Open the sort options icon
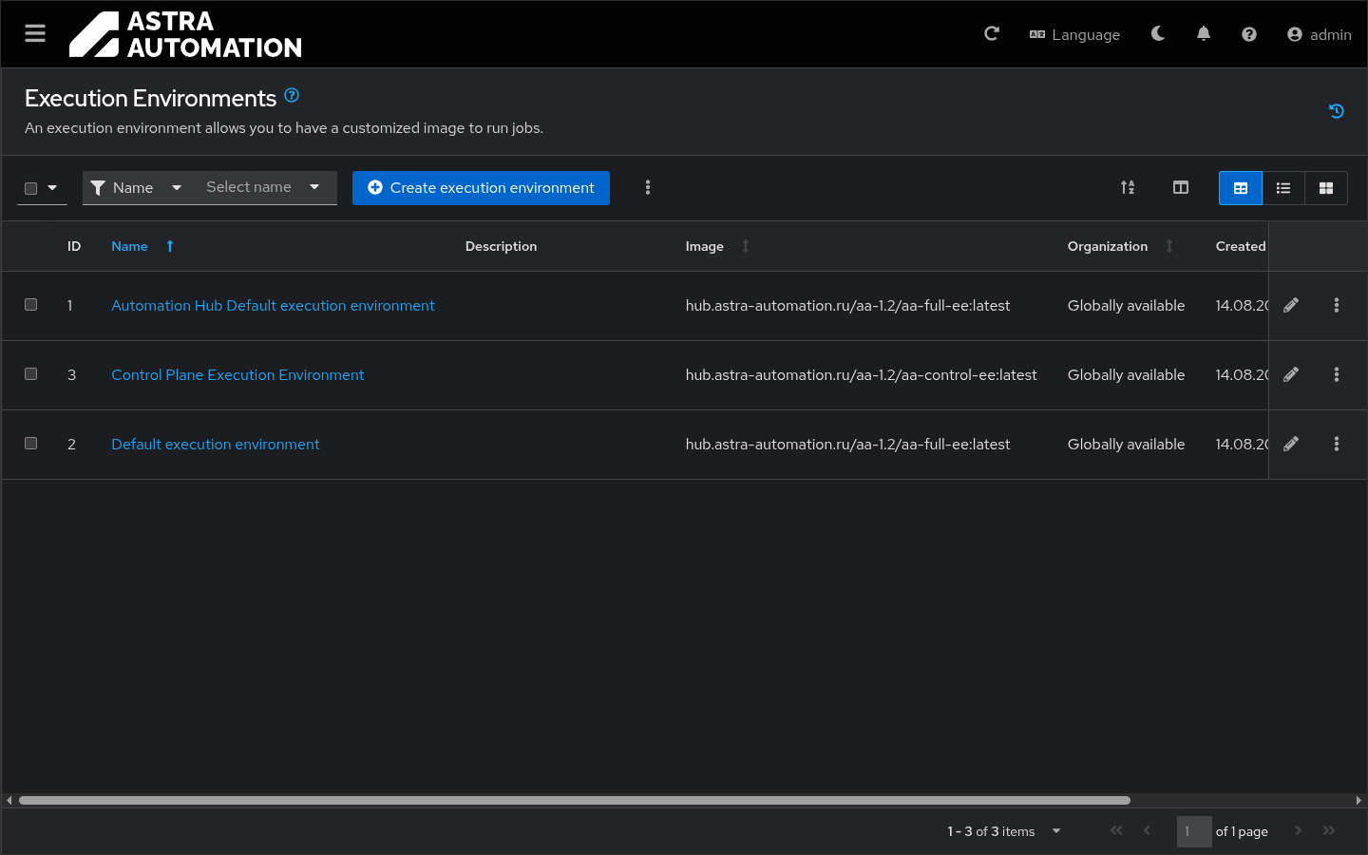1368x855 pixels. [x=1127, y=188]
